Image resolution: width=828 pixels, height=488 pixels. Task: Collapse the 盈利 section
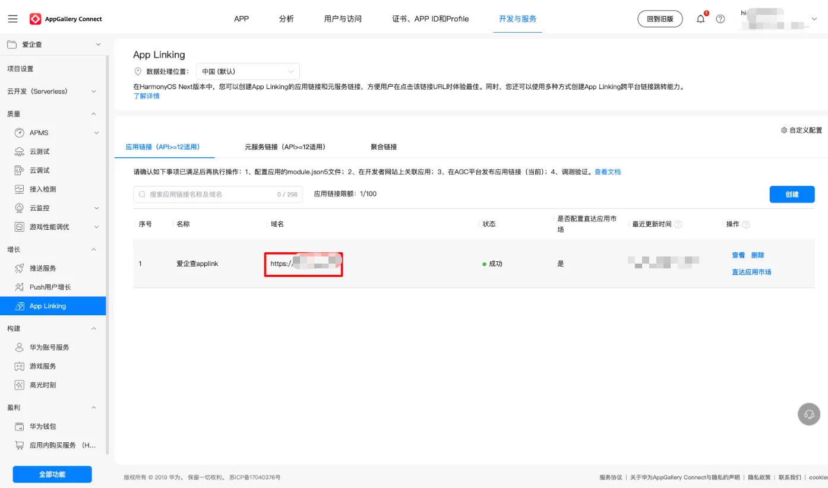pos(94,408)
